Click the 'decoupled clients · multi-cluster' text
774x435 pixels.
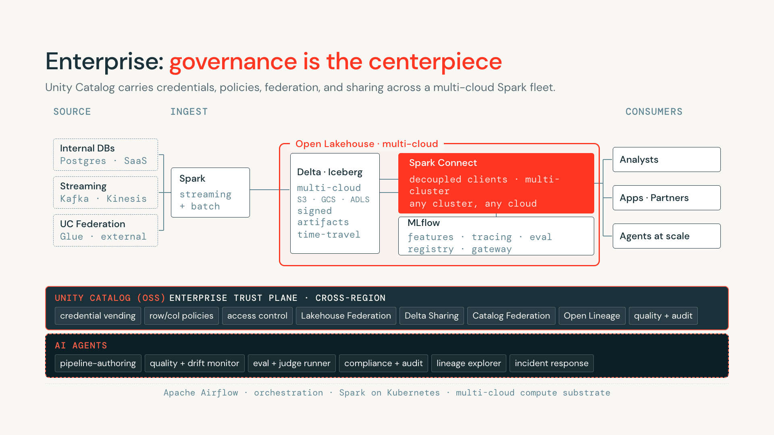click(485, 185)
